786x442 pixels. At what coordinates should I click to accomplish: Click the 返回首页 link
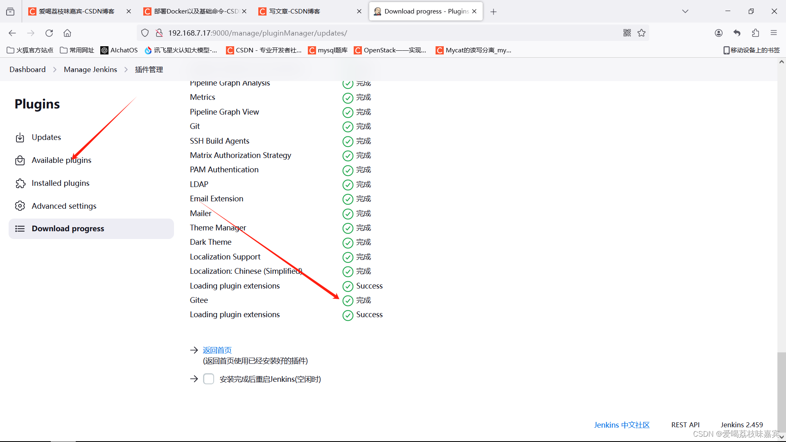tap(217, 350)
